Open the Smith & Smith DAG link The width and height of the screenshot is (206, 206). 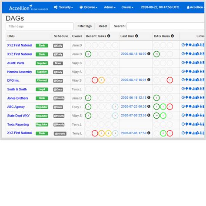pyautogui.click(x=17, y=89)
